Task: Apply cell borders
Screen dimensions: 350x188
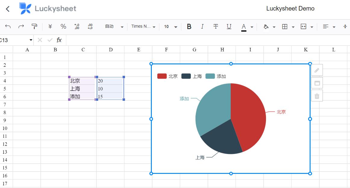Action: click(285, 27)
